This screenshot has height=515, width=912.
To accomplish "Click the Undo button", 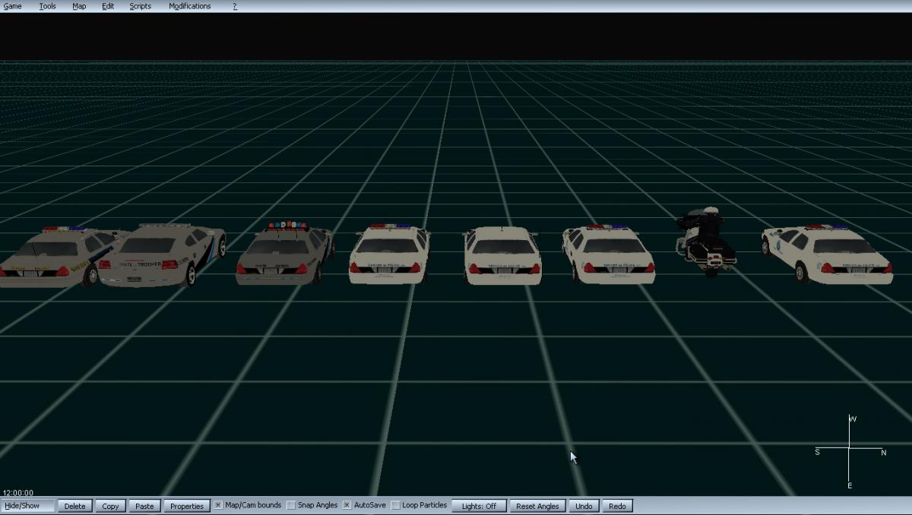I will tap(584, 506).
